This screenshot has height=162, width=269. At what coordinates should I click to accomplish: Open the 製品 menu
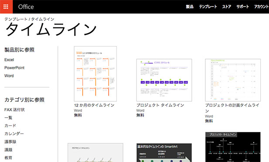click(190, 7)
